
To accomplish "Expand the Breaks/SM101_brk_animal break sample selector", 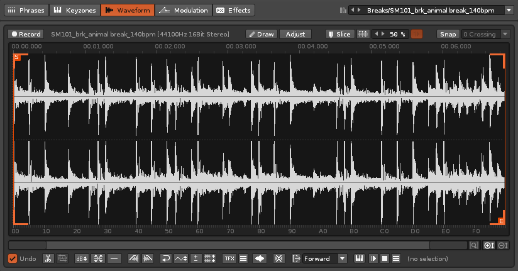I will tap(508, 10).
